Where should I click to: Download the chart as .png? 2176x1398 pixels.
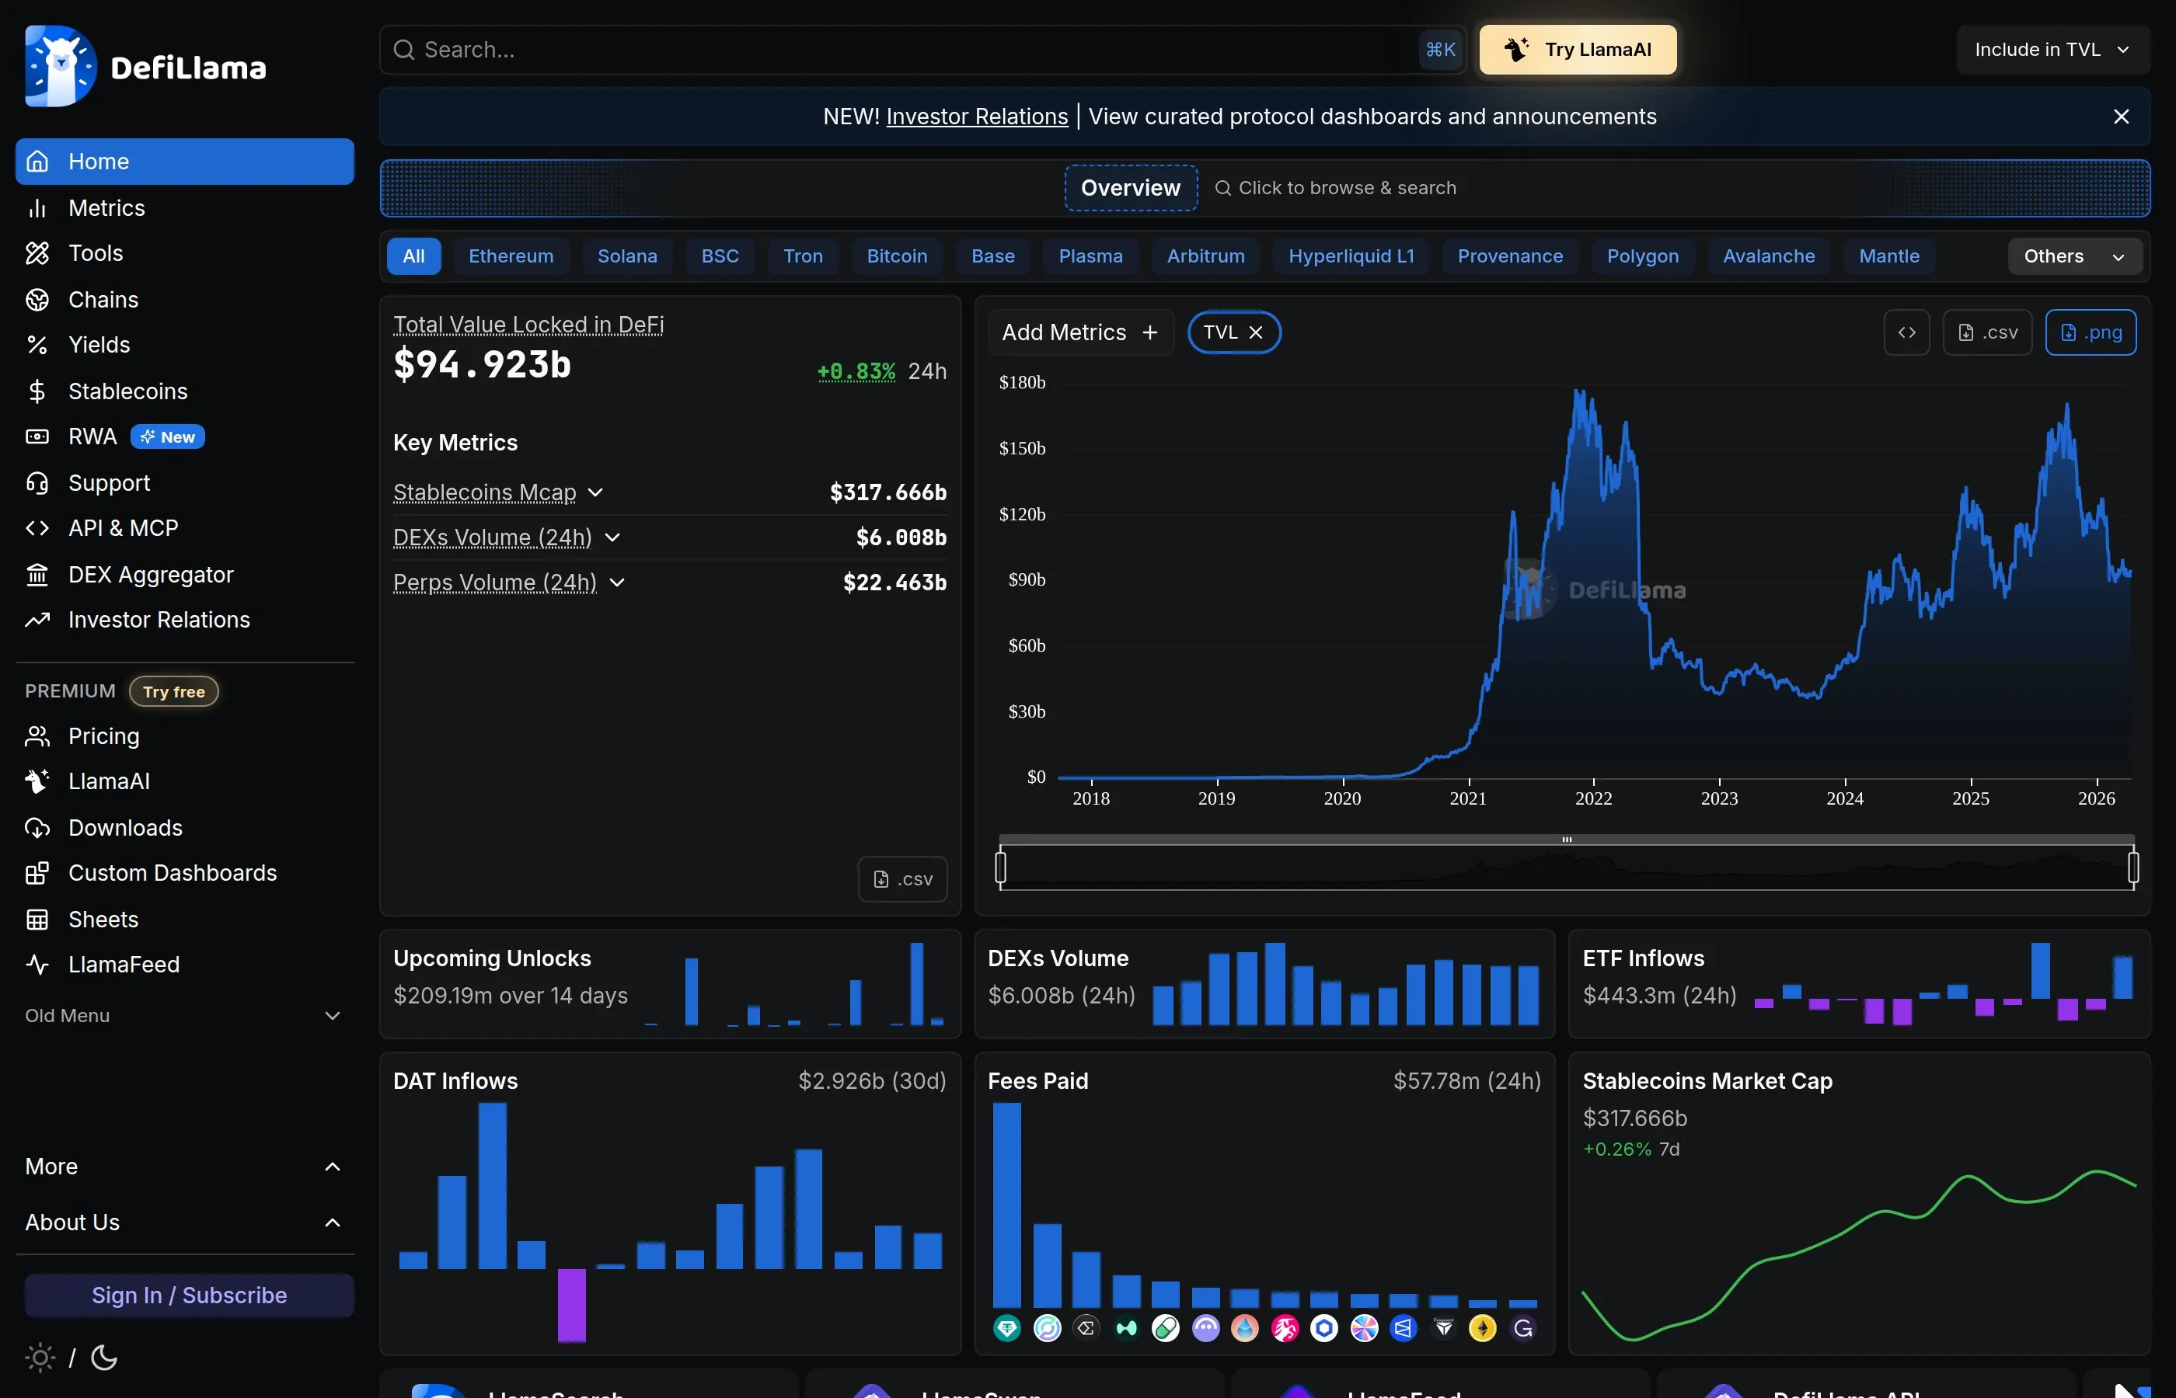tap(2091, 332)
